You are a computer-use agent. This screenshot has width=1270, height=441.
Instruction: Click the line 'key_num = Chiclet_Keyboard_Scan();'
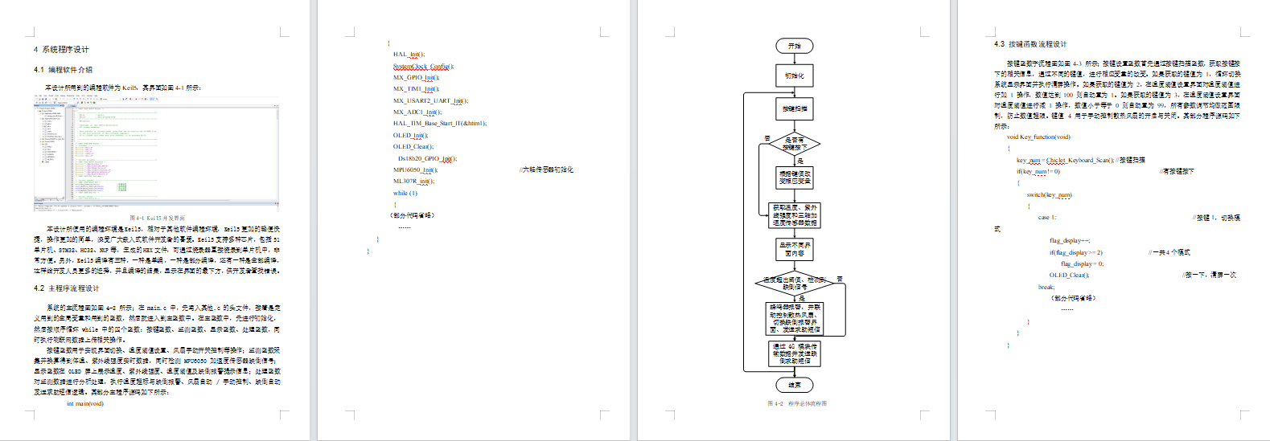pos(1065,160)
